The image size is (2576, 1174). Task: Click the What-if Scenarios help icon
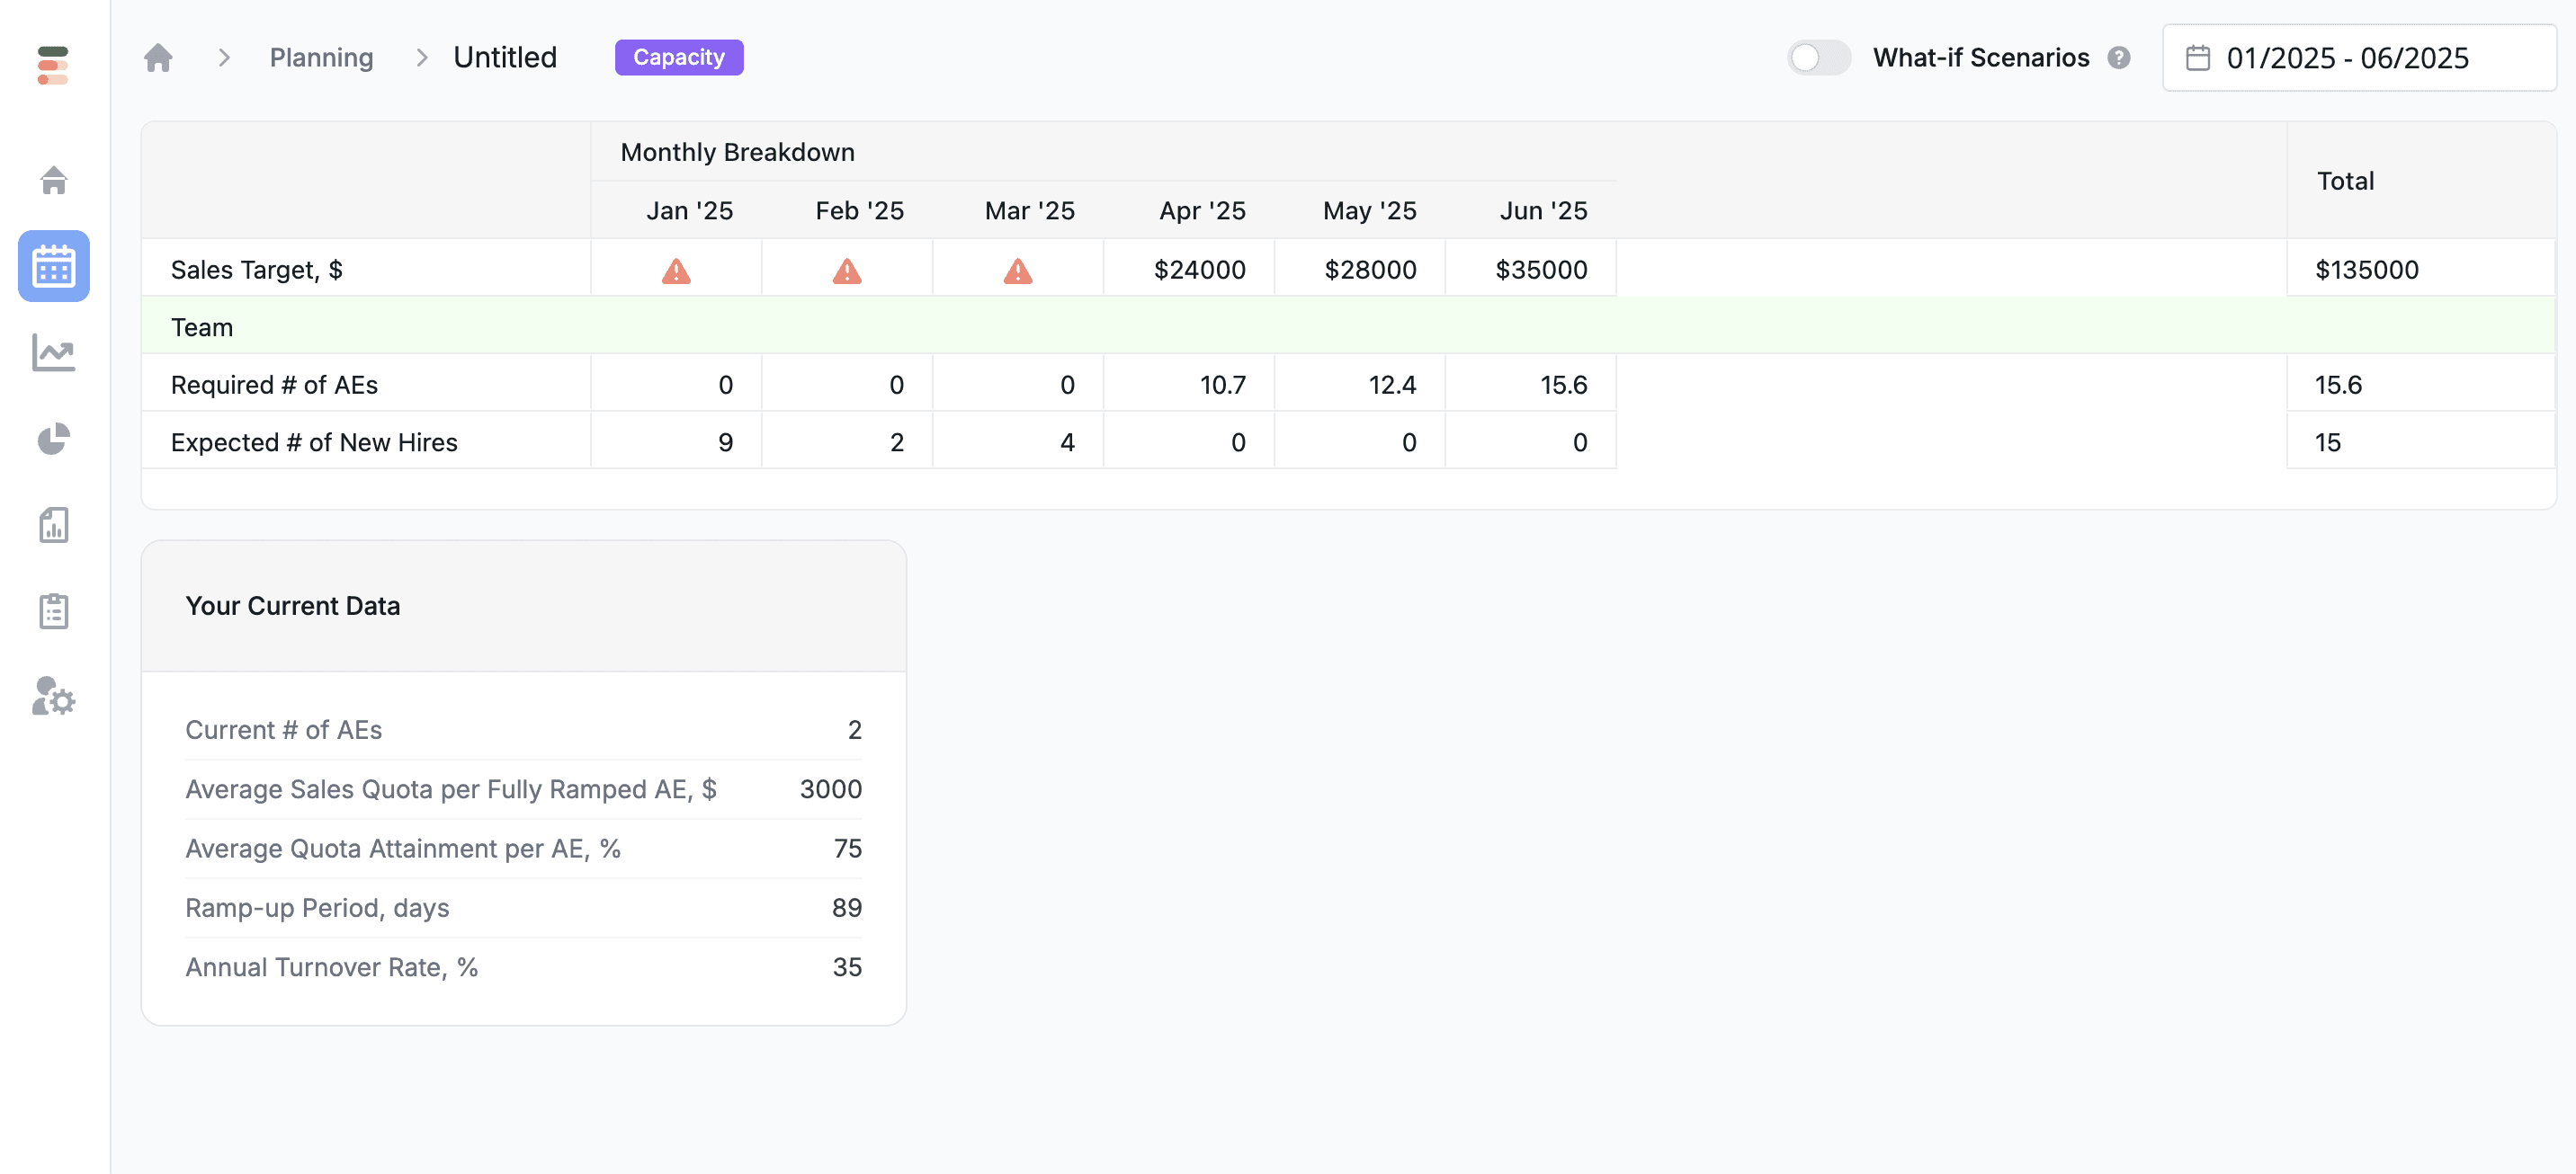pos(2118,58)
